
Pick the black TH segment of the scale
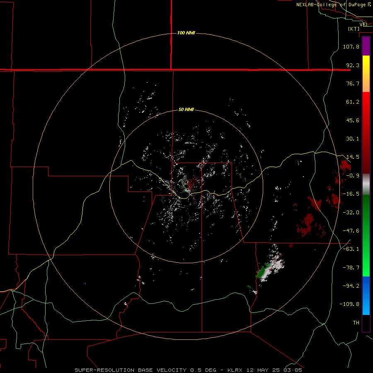coord(366,323)
